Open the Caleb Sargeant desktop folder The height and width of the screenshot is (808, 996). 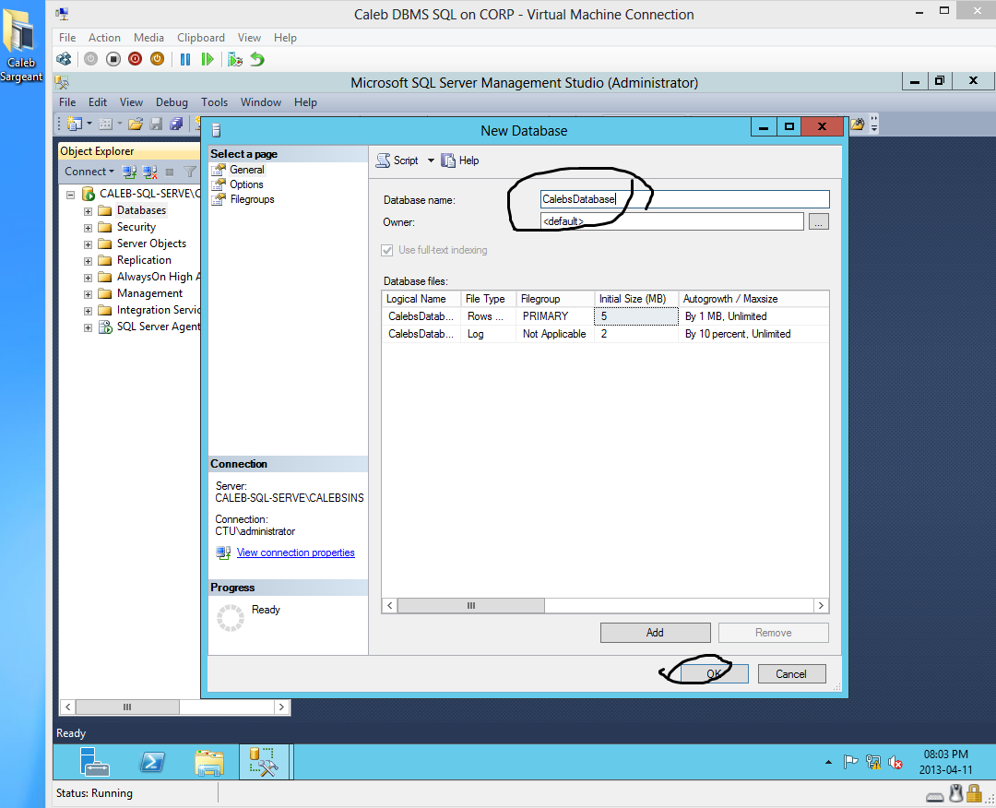(21, 44)
